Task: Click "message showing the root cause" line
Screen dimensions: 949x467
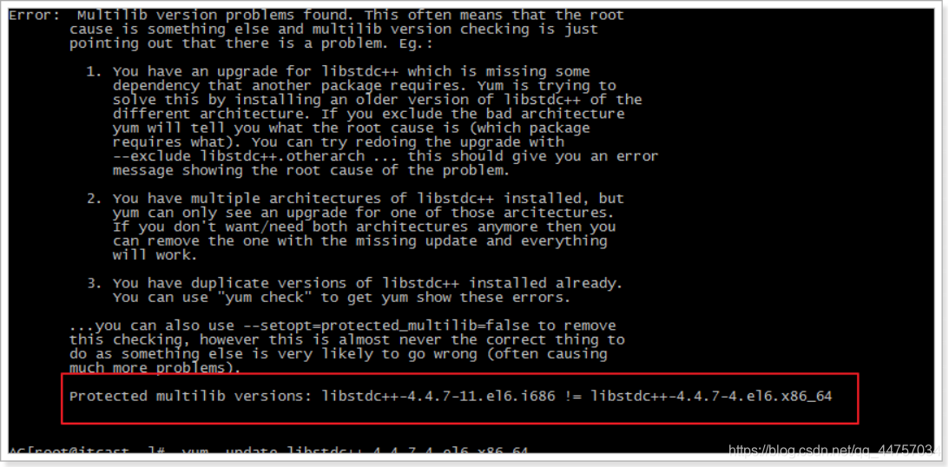Action: [x=311, y=171]
